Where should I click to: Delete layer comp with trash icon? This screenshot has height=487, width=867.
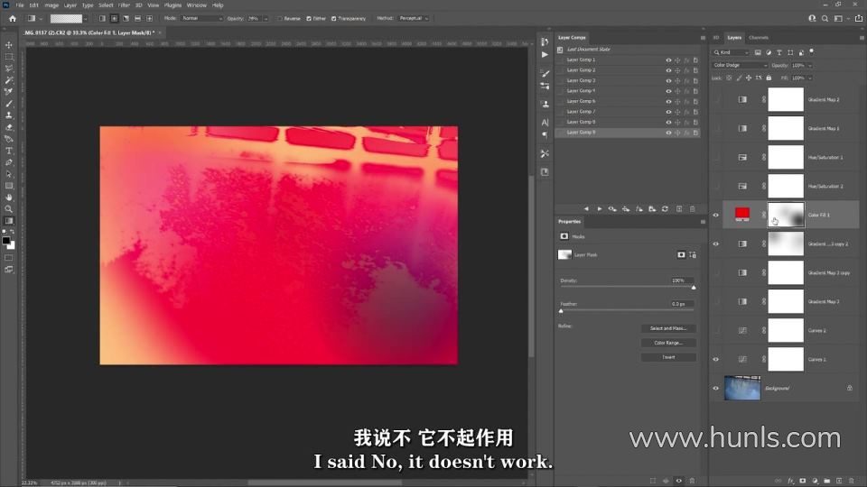coord(693,208)
